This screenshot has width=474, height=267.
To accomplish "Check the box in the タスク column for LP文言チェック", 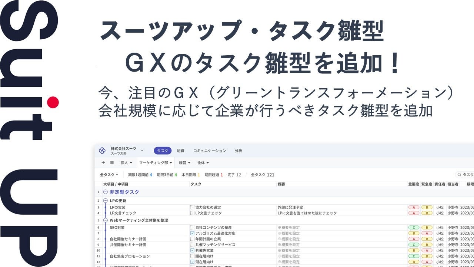I will (x=192, y=213).
